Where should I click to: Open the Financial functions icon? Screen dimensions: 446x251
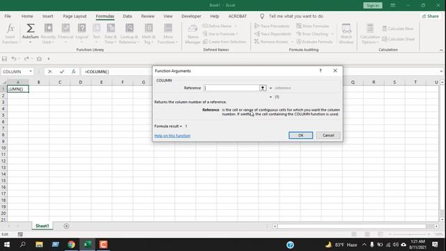66,33
